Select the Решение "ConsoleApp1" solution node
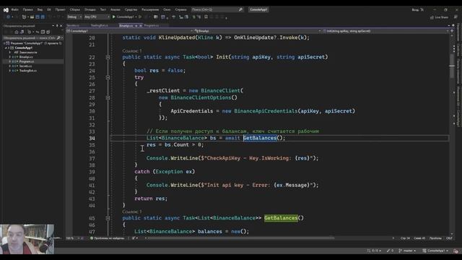 (33, 43)
